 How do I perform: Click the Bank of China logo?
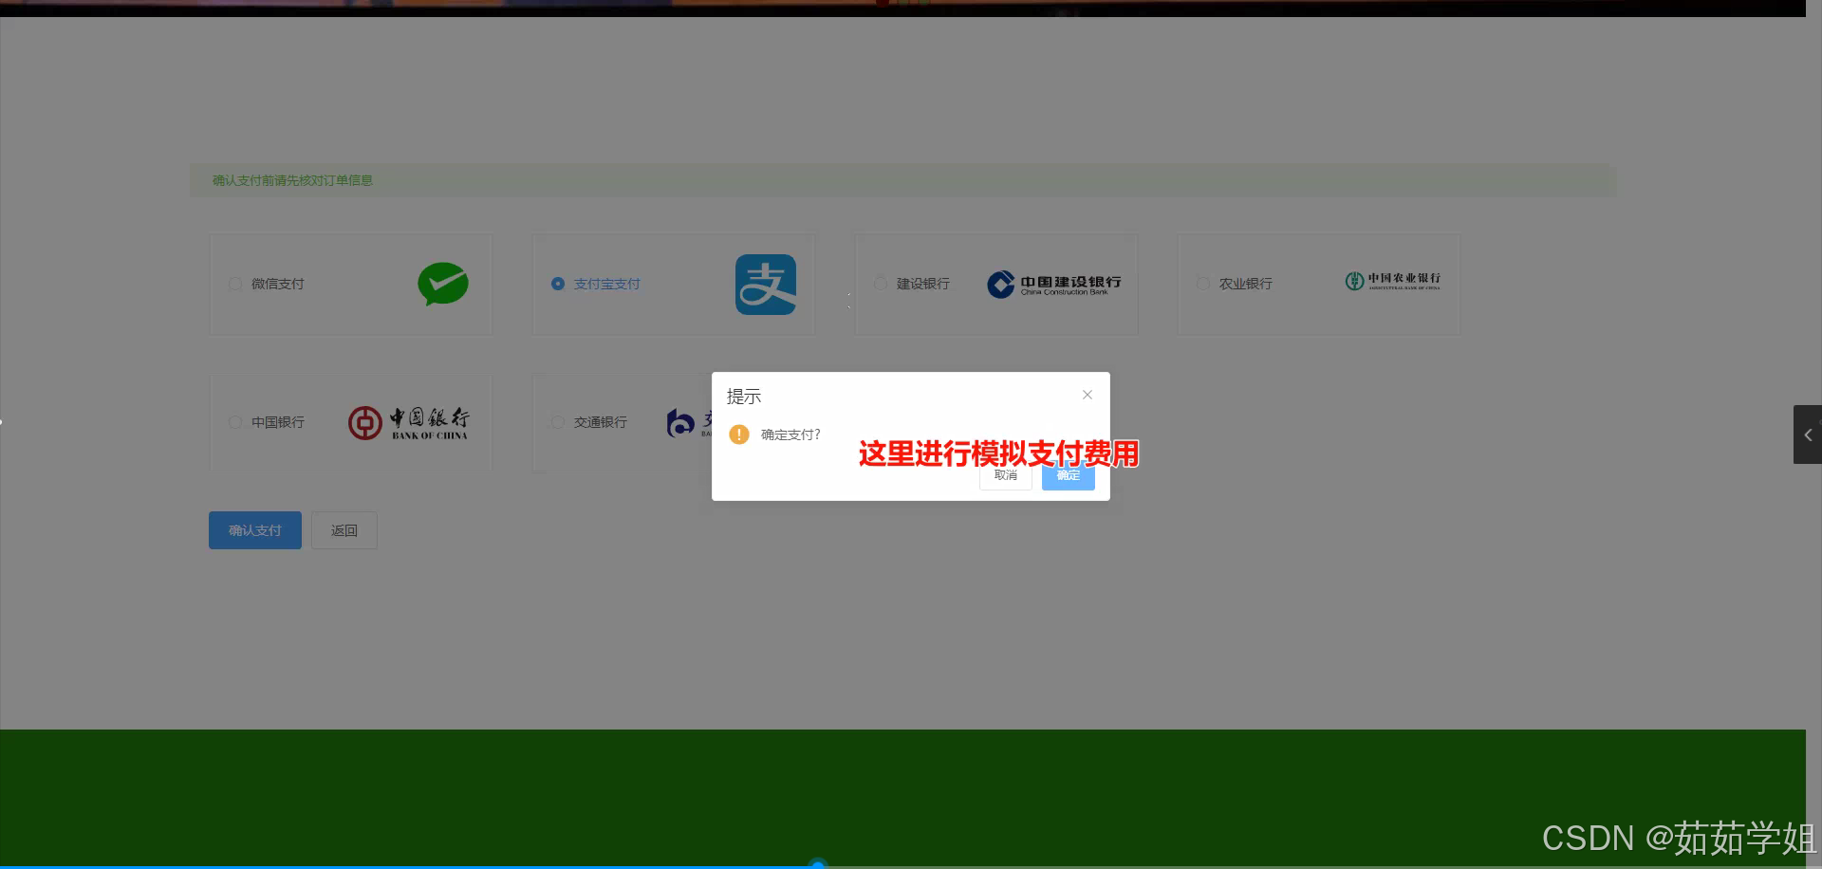click(x=408, y=423)
